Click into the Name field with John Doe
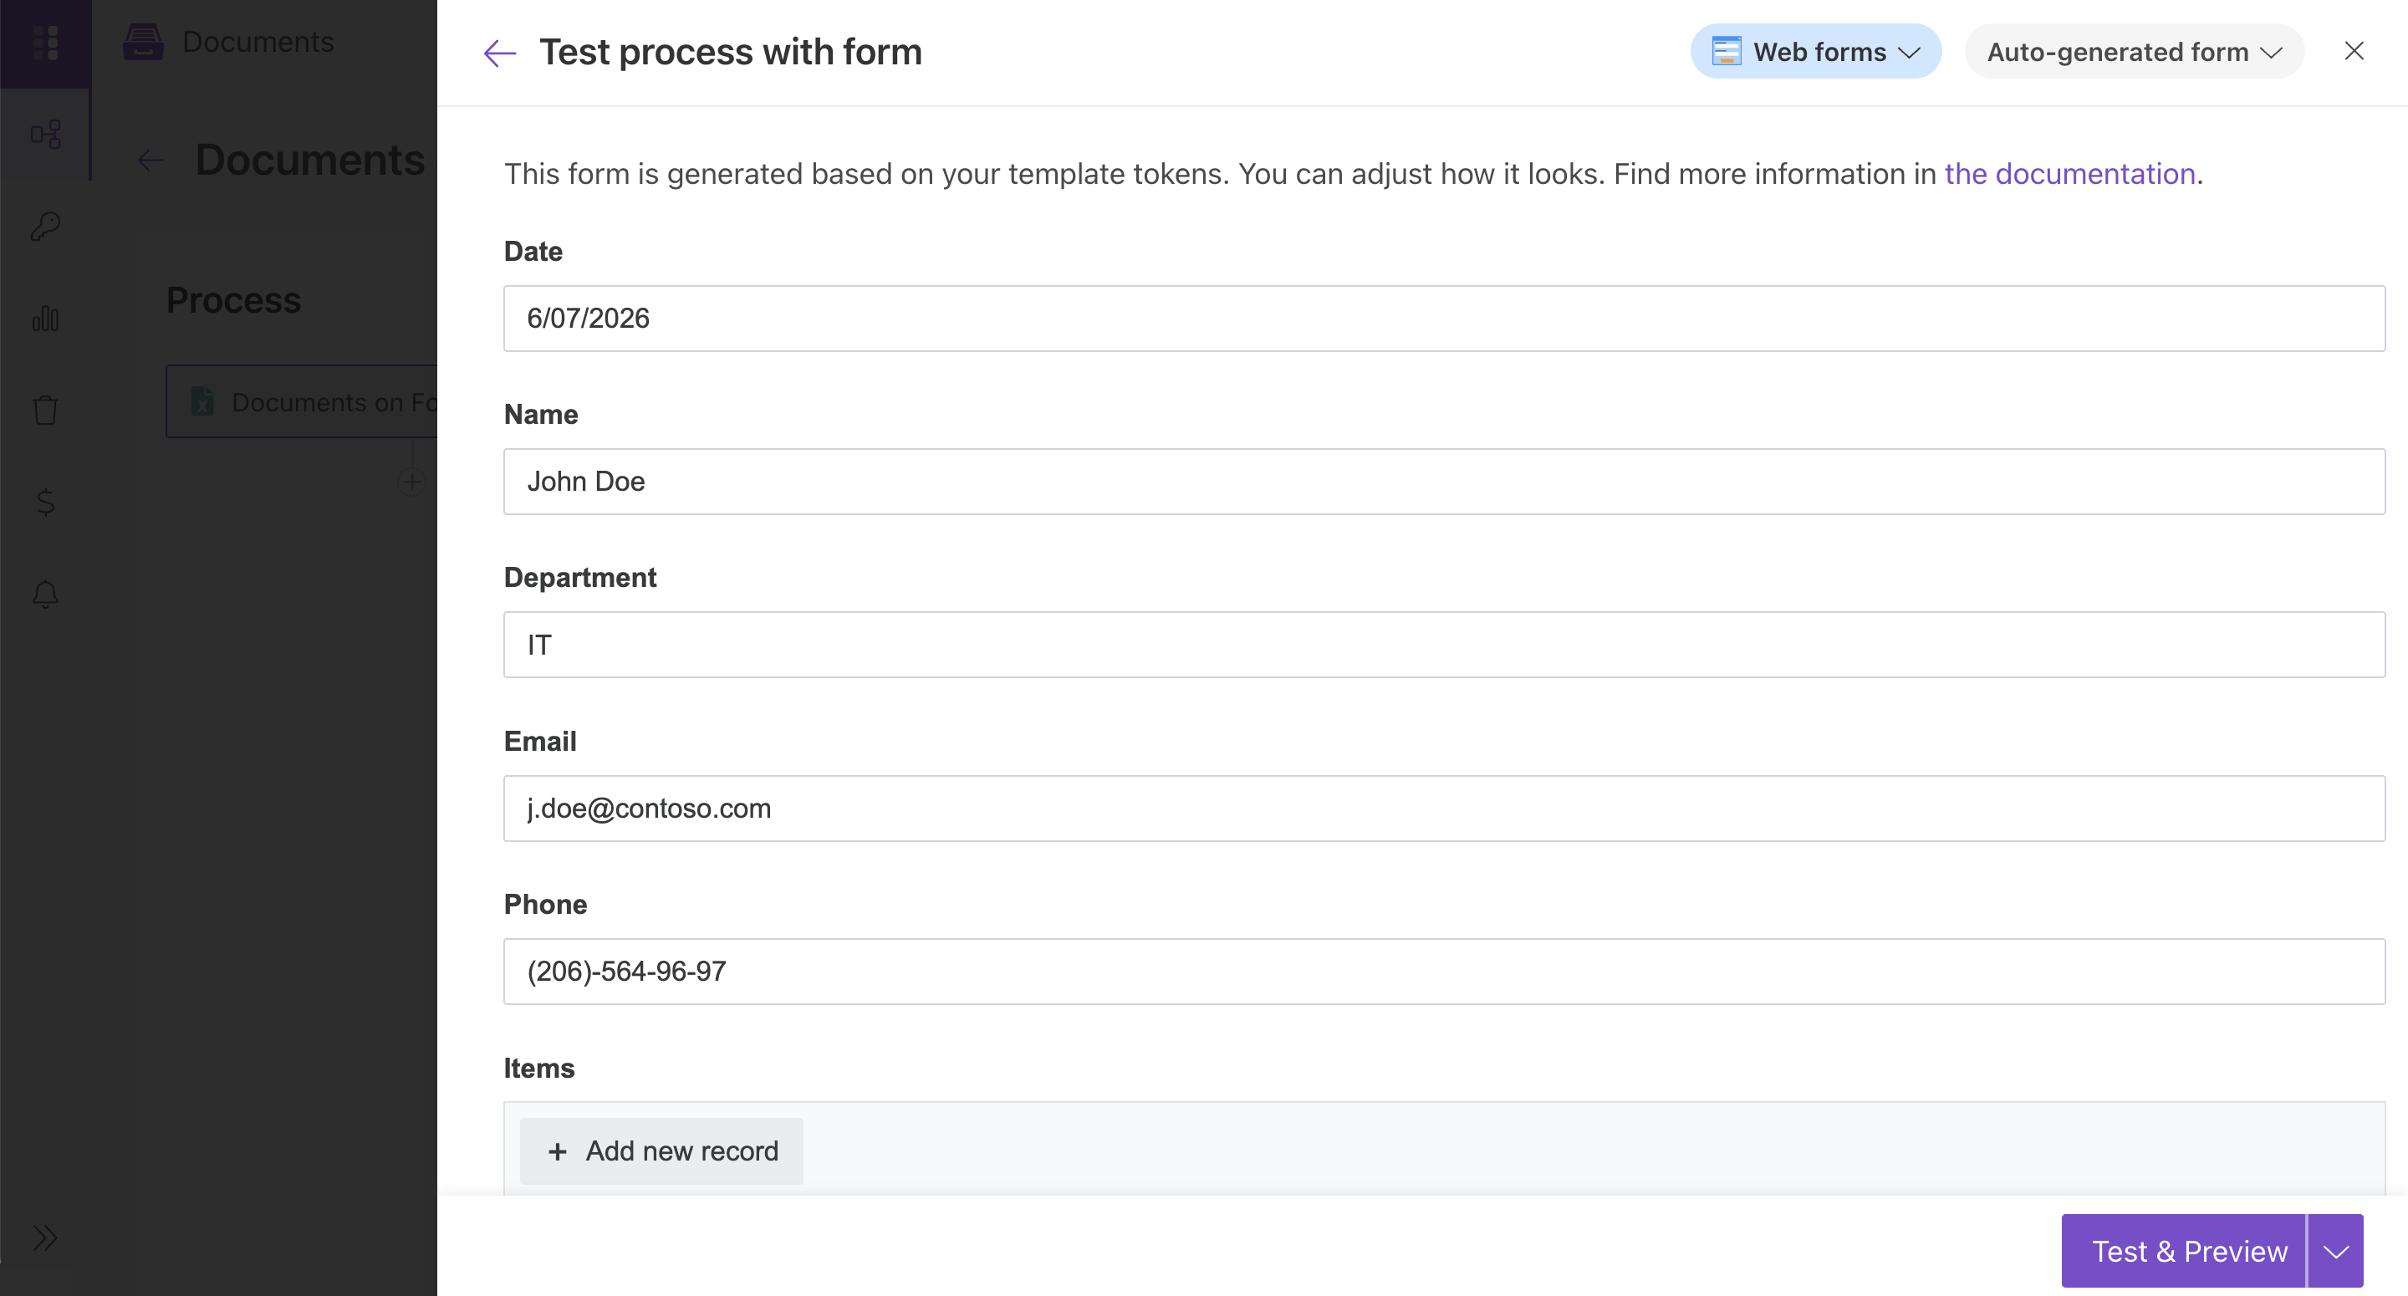 coord(1444,482)
